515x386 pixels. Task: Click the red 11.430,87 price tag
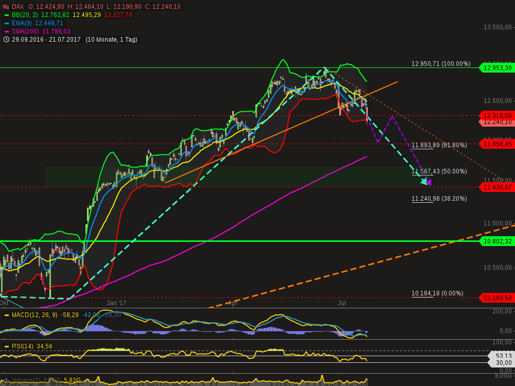pos(497,187)
